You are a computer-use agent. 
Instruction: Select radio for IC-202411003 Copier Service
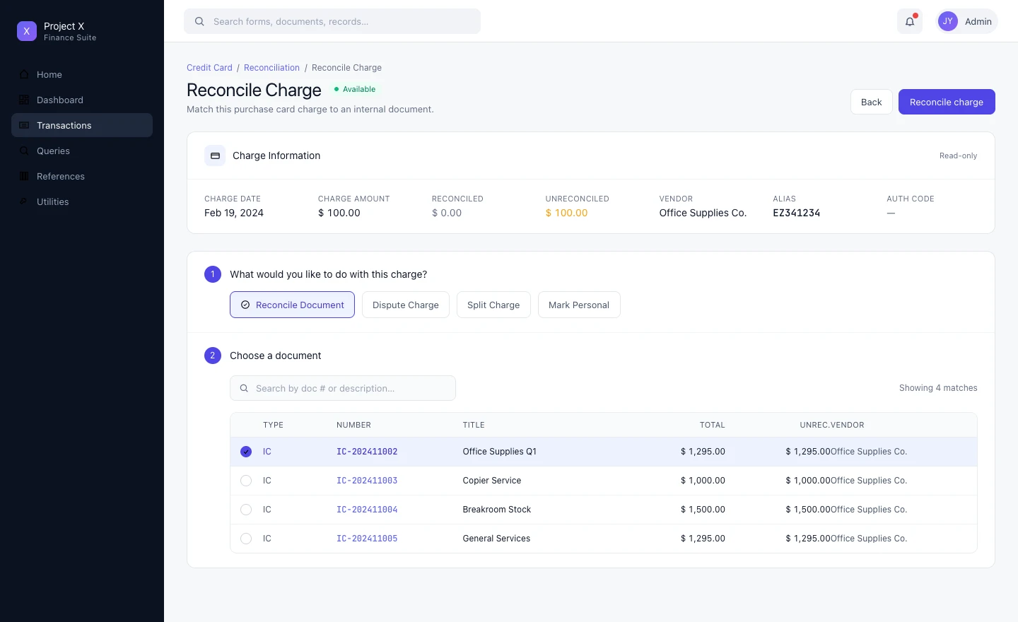[246, 481]
